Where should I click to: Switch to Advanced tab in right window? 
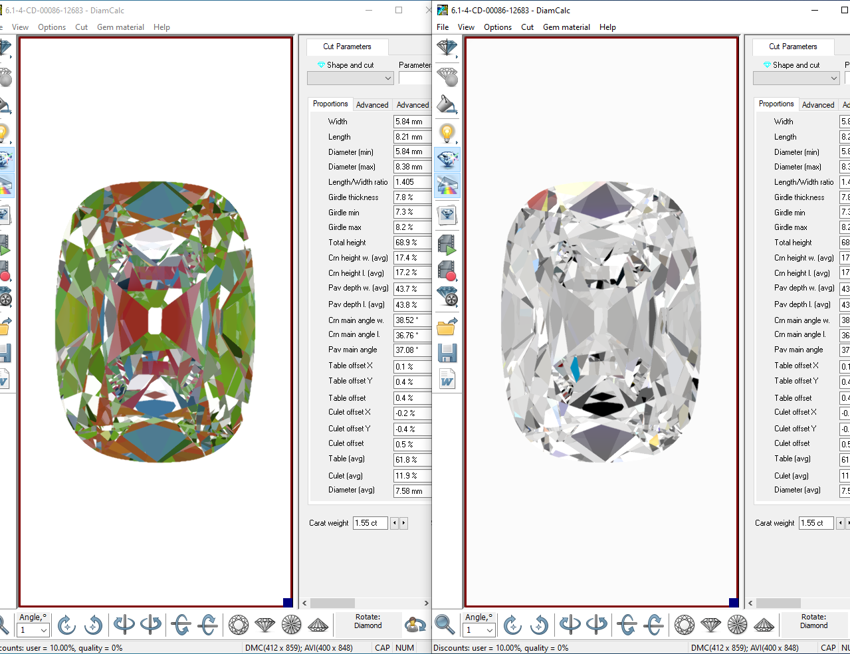point(818,105)
